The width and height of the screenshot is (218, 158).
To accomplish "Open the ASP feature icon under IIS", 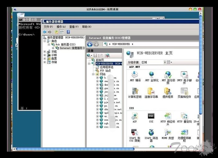I will tap(135, 118).
